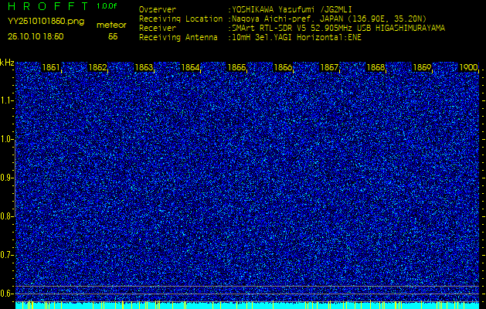Select the Nagoya Aichi-pref. JAPAN location text
Image resolution: width=486 pixels, height=309 pixels.
click(329, 19)
